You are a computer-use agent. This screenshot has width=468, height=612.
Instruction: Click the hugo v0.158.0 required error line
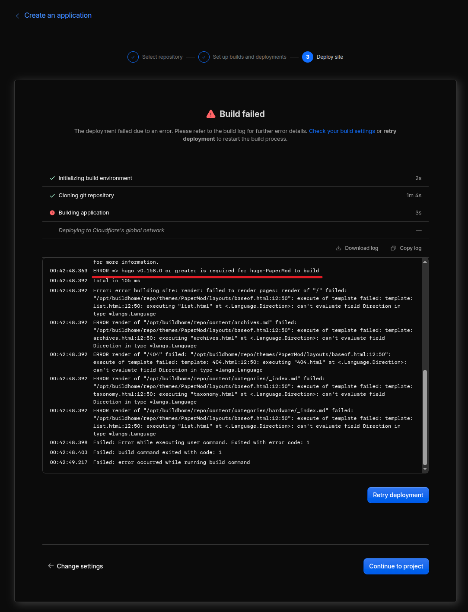(x=206, y=271)
